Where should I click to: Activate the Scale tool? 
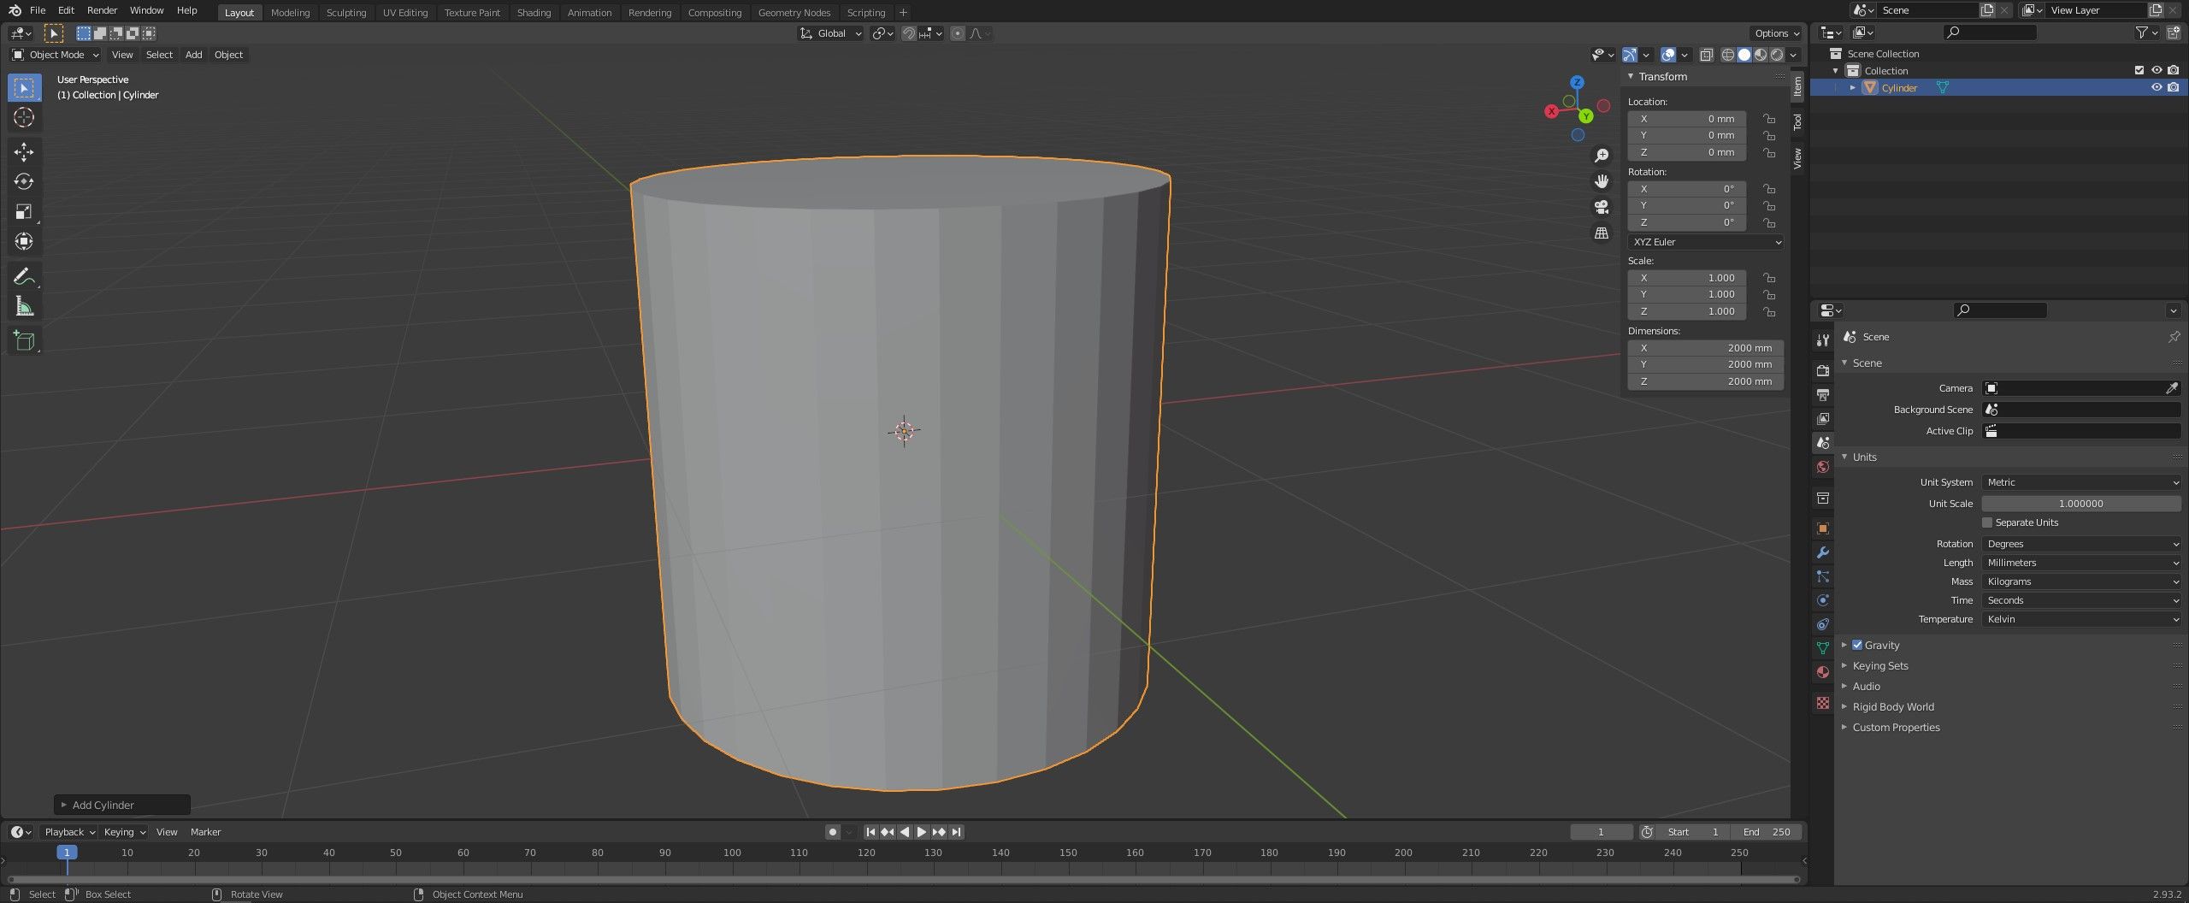point(24,211)
